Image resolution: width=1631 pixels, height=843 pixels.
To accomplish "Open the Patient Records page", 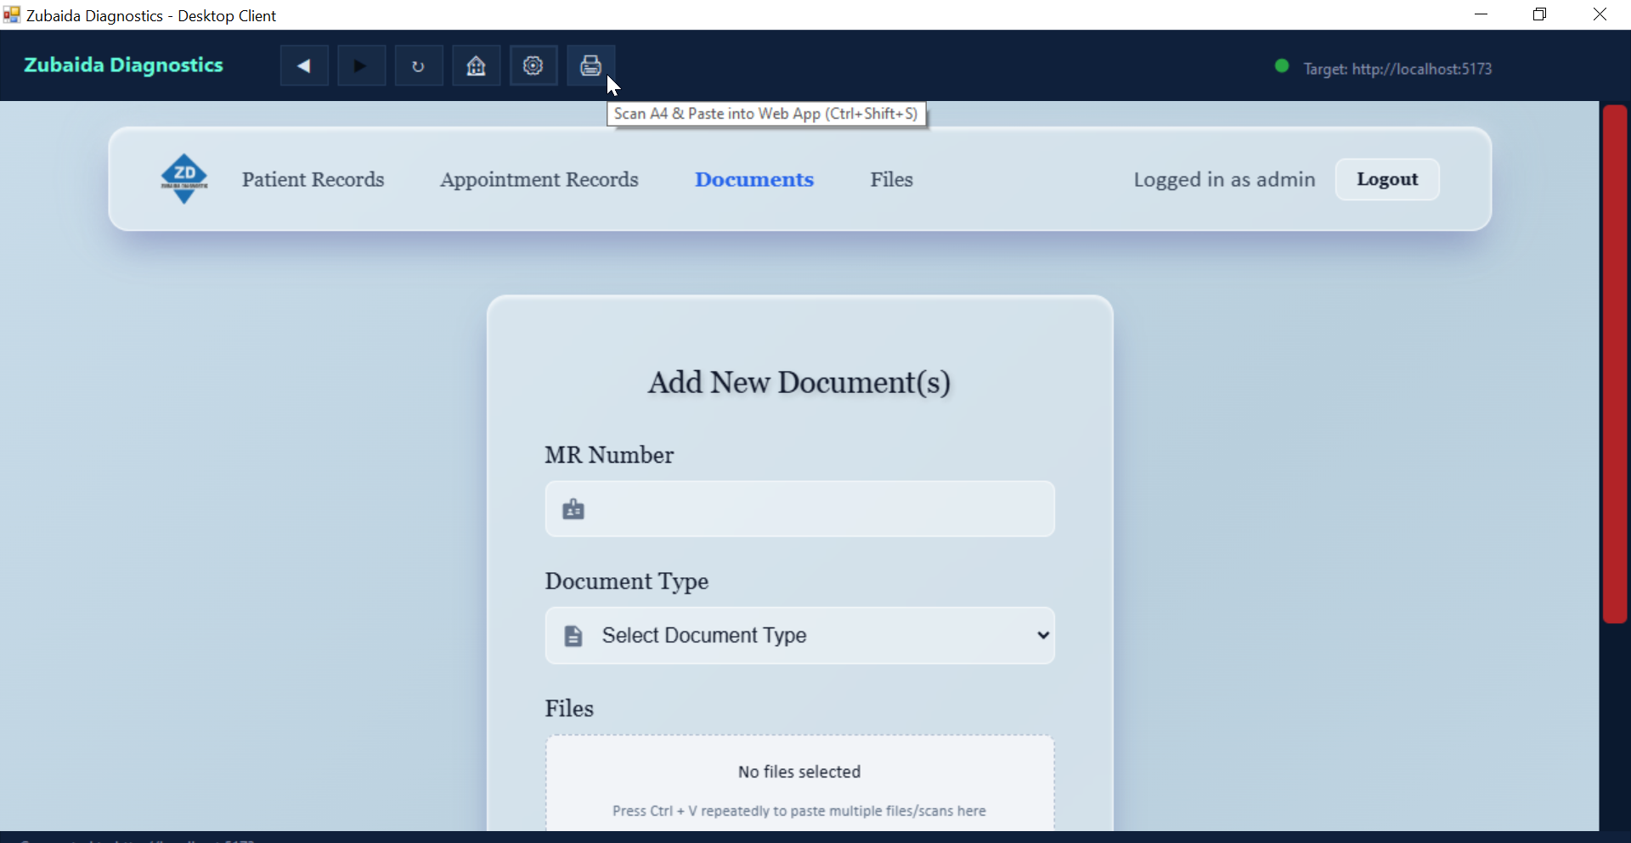I will pyautogui.click(x=313, y=179).
